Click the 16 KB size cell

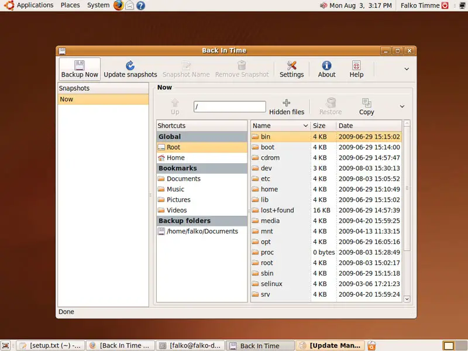[321, 210]
